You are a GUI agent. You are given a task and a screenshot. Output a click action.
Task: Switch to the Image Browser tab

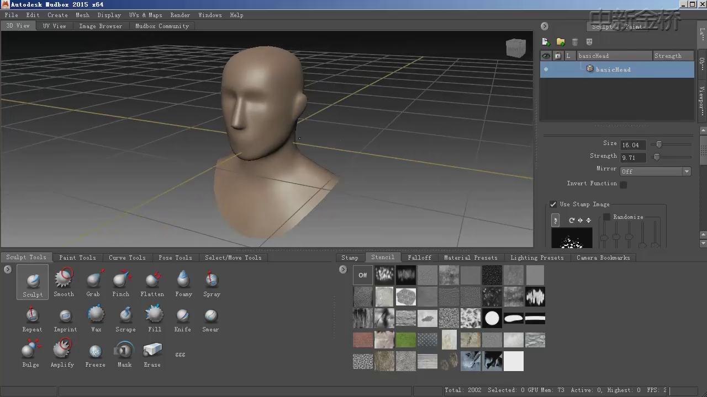pyautogui.click(x=101, y=26)
